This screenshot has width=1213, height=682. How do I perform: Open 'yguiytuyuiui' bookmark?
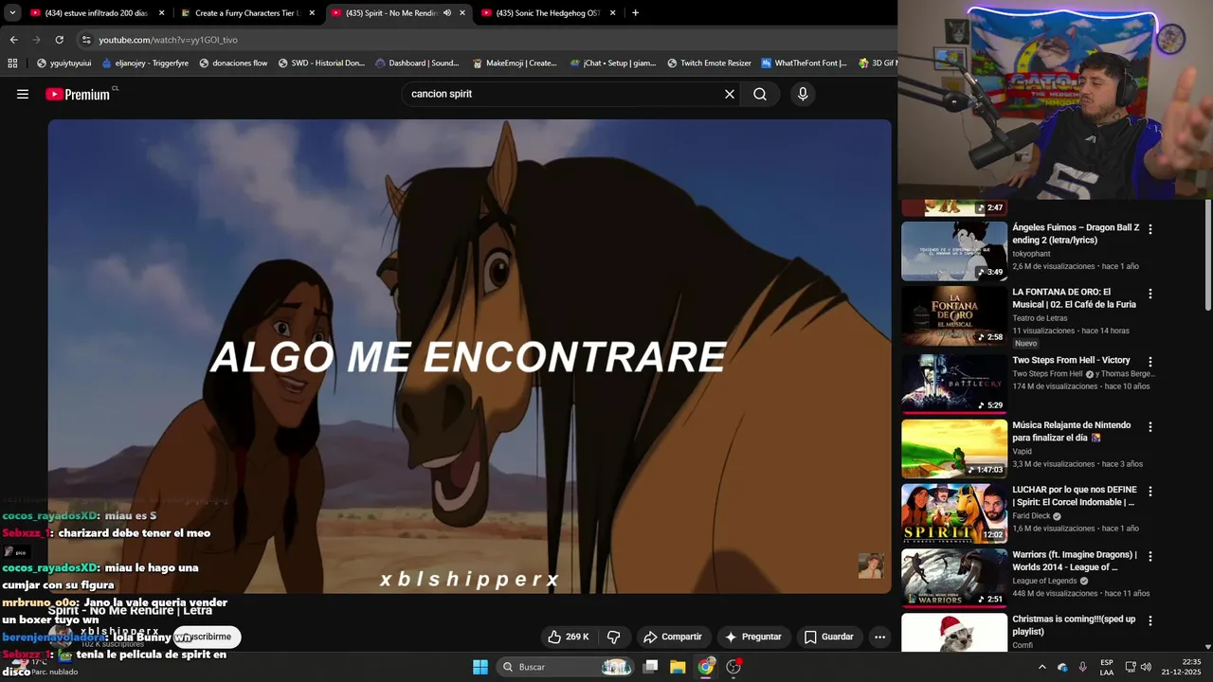pos(63,63)
